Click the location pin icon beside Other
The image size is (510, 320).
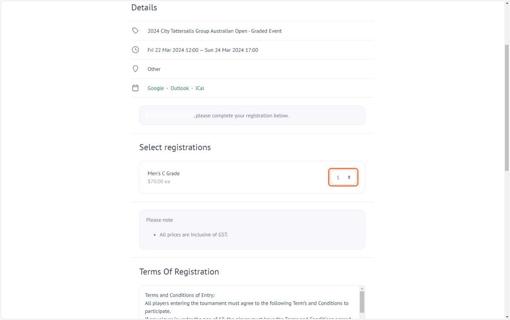point(135,69)
